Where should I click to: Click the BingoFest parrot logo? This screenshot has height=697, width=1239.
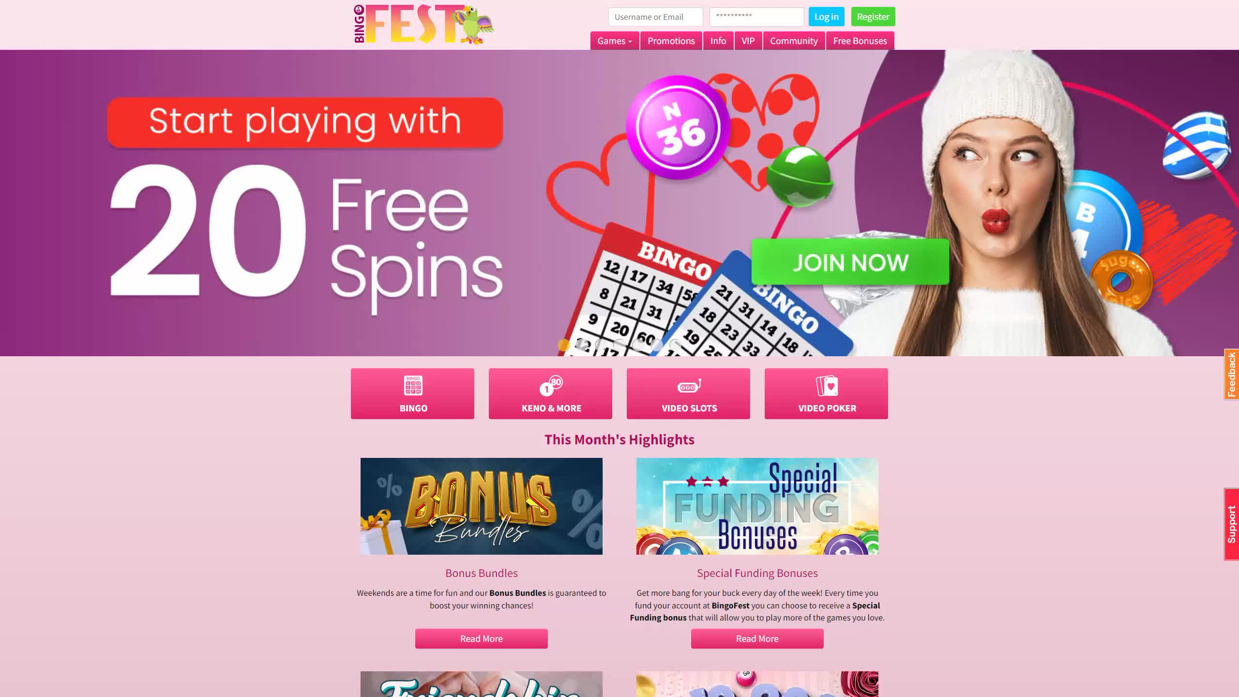(x=424, y=24)
